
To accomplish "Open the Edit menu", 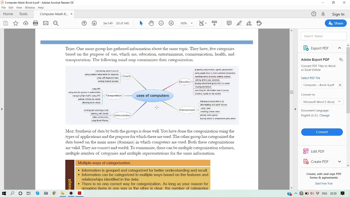I will point(11,8).
